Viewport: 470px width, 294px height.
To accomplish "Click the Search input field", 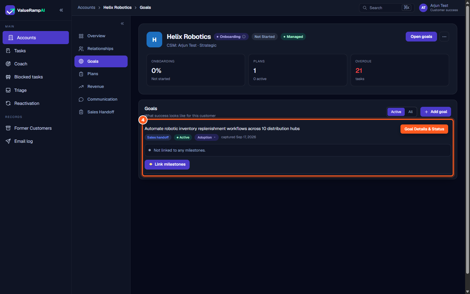I will click(x=387, y=8).
